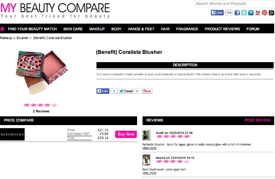Click the Tweet button under description

tap(126, 91)
